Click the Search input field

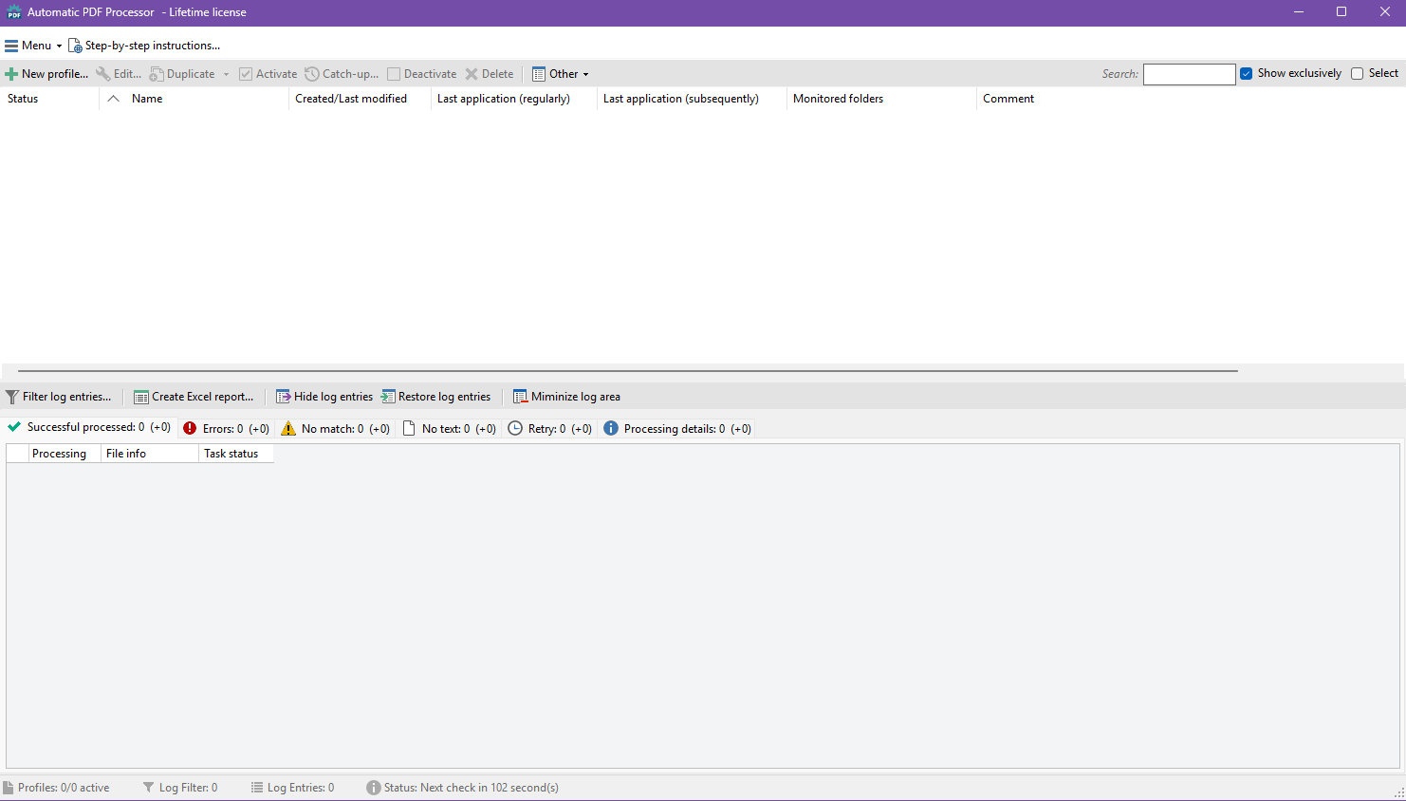click(1190, 74)
